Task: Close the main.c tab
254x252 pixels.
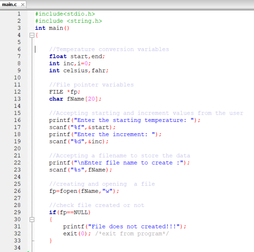Action: coord(23,5)
